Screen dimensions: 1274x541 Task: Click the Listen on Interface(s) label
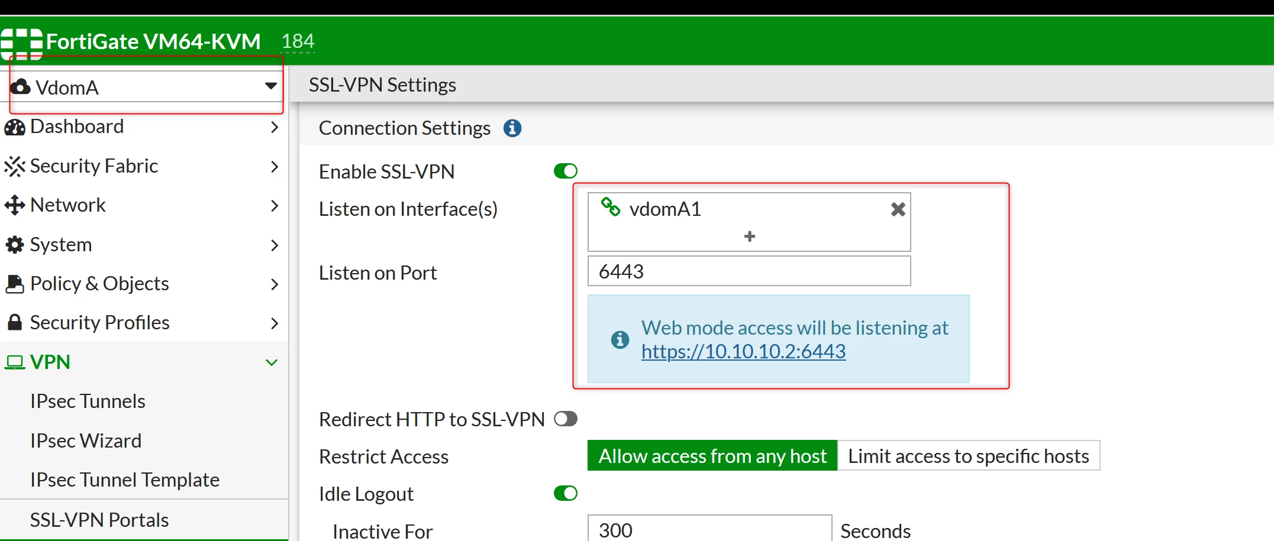click(408, 209)
